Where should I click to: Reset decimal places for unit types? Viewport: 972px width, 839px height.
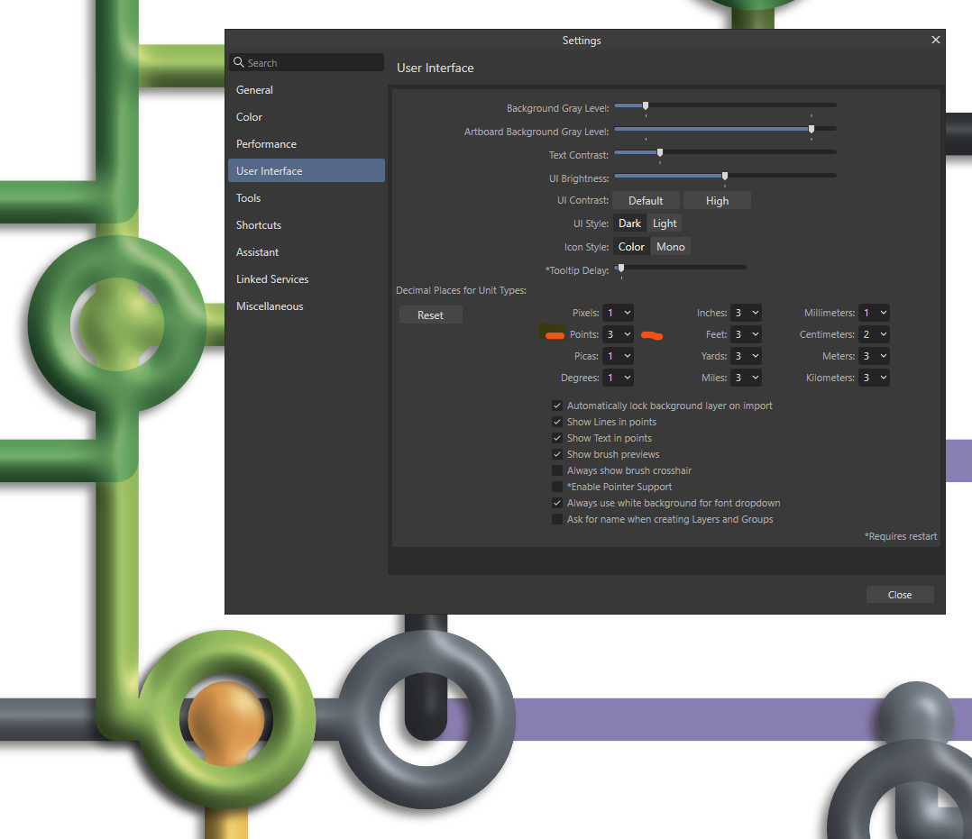(x=430, y=315)
